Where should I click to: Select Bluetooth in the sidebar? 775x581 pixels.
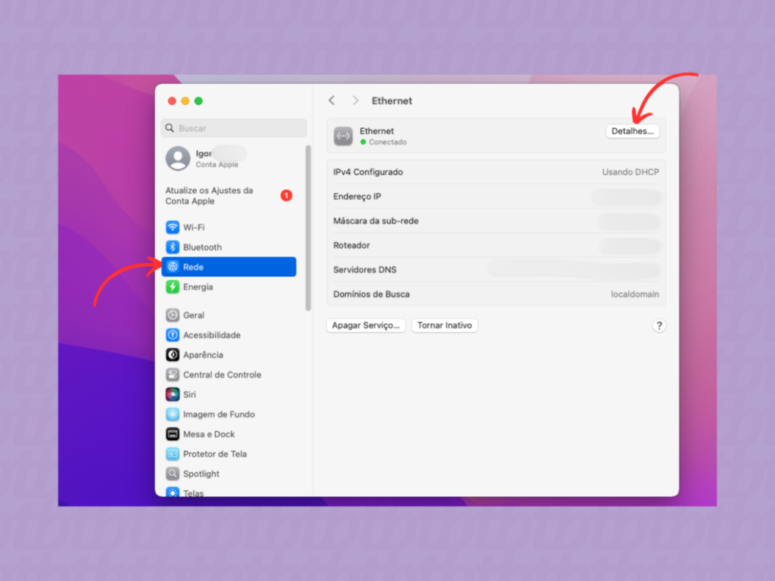tap(229, 247)
